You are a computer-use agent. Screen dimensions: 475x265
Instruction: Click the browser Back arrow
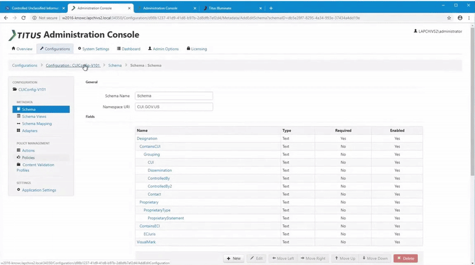(x=6, y=18)
